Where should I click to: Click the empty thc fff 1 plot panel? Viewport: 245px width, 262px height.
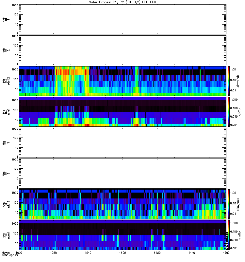click(x=122, y=143)
